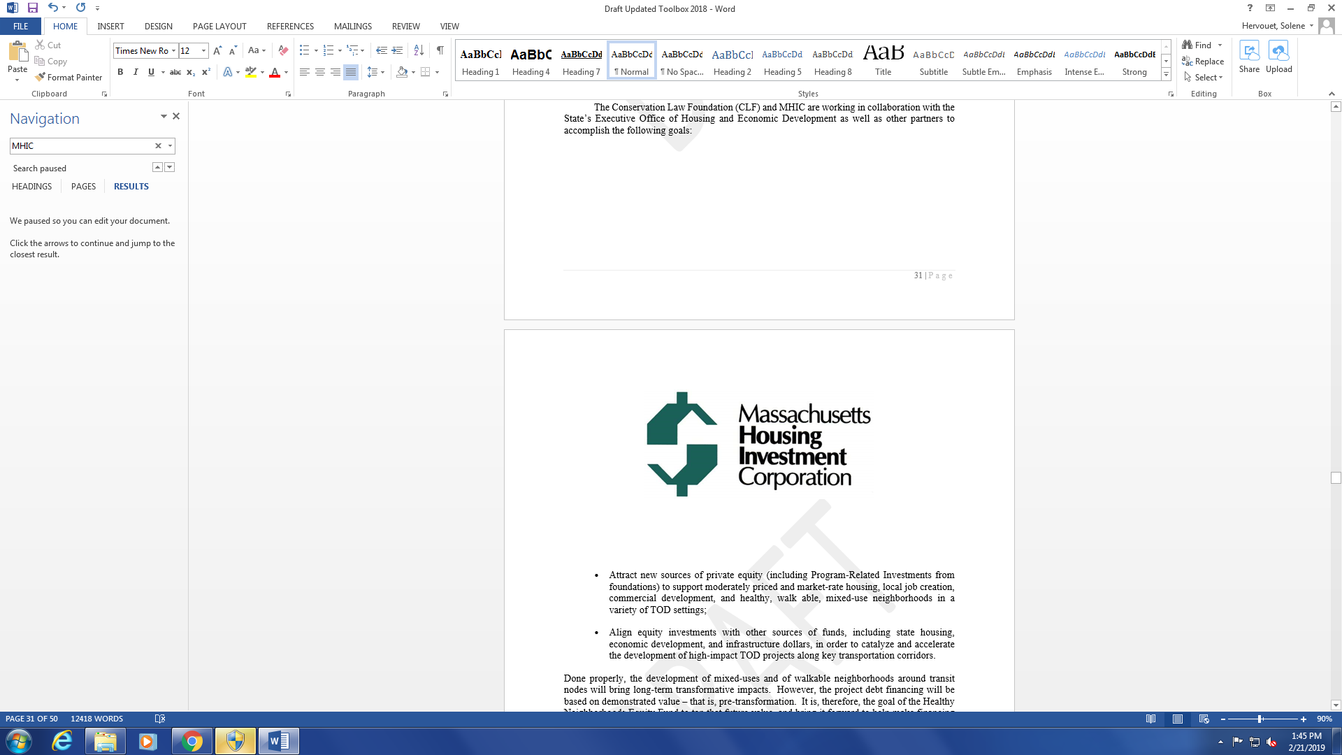Toggle bold formatting
This screenshot has height=755, width=1342.
pos(120,72)
